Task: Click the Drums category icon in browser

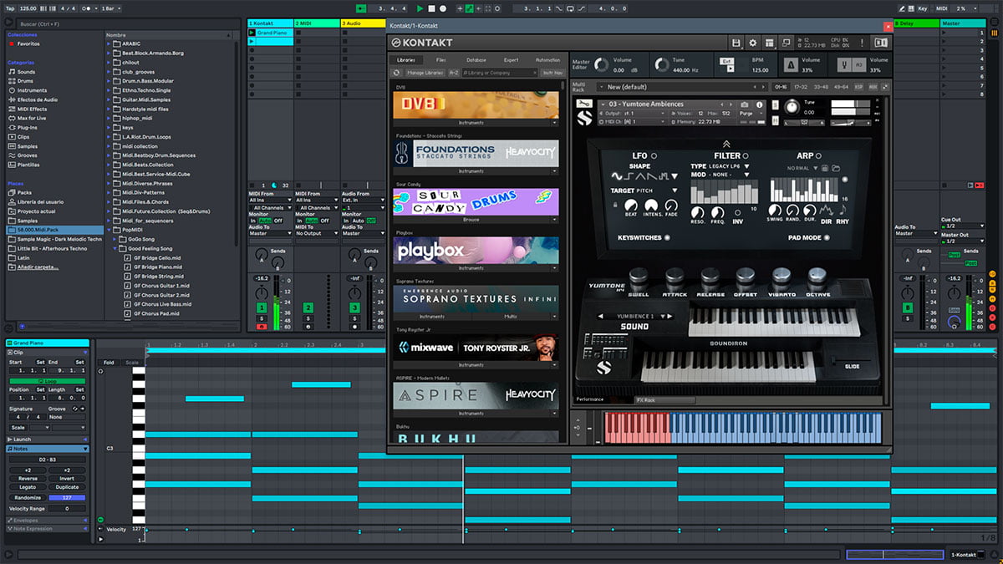Action: pos(12,81)
